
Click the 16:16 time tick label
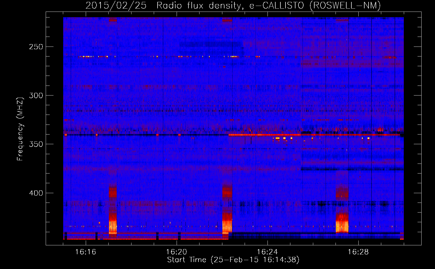click(x=85, y=252)
